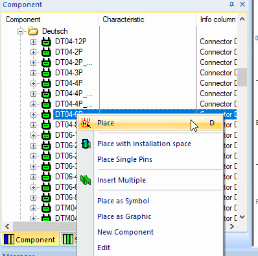Viewport: 258px width, 256px height.
Task: Click the horizontal scrollbar left arrow
Action: tap(7, 227)
